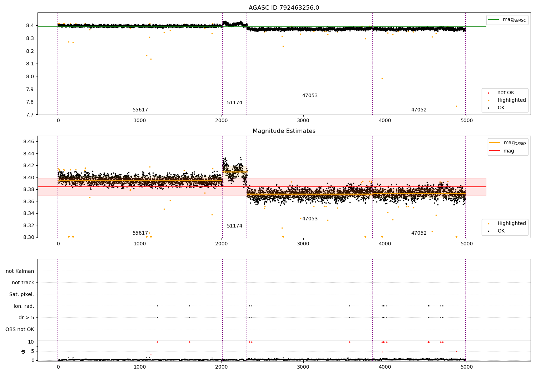Click the 8.38 y-axis tick label
The width and height of the screenshot is (536, 375).
click(x=29, y=190)
